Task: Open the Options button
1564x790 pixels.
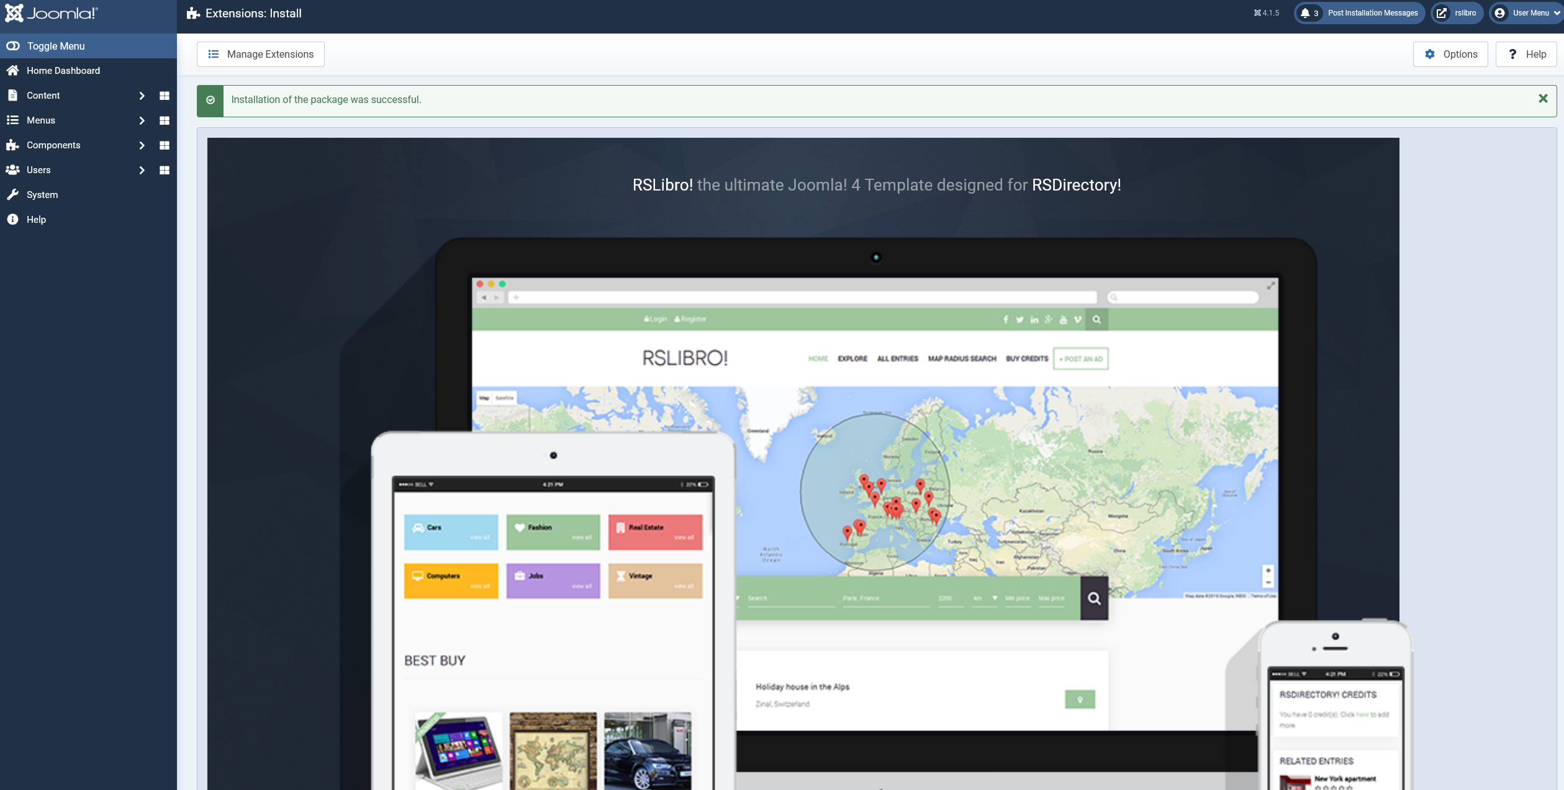Action: (x=1450, y=54)
